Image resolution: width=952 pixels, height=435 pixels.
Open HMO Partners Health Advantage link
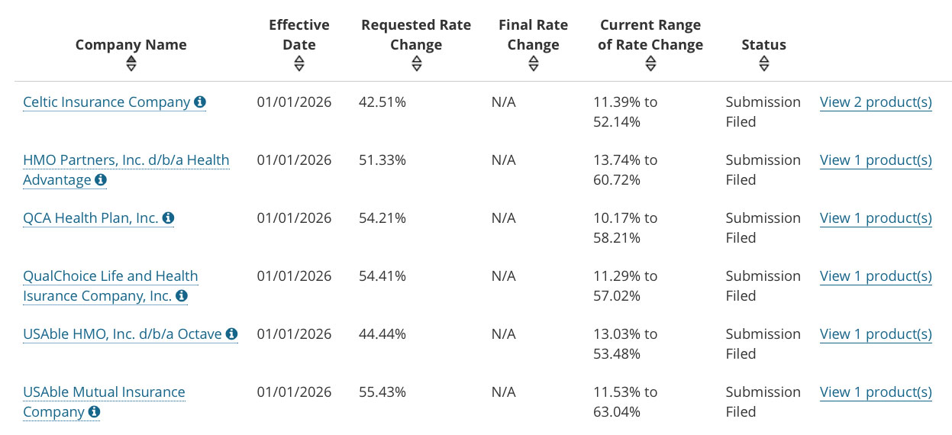tap(126, 160)
